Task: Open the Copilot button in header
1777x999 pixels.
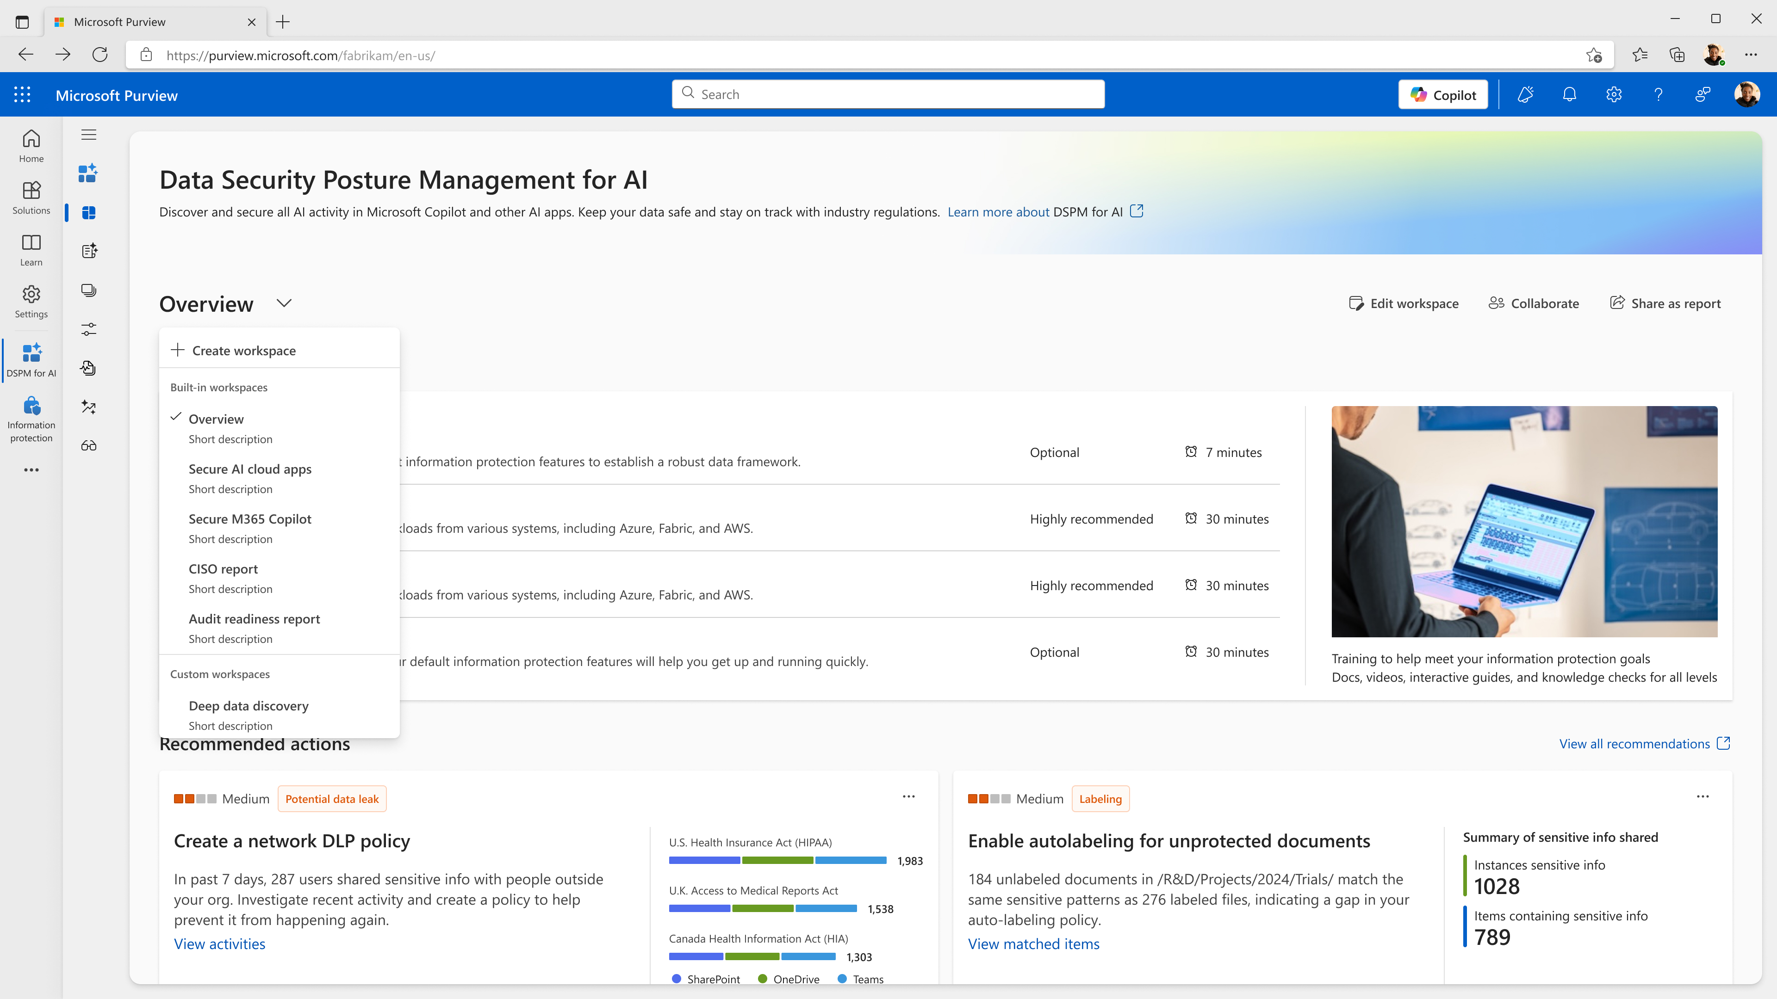Action: click(1442, 95)
